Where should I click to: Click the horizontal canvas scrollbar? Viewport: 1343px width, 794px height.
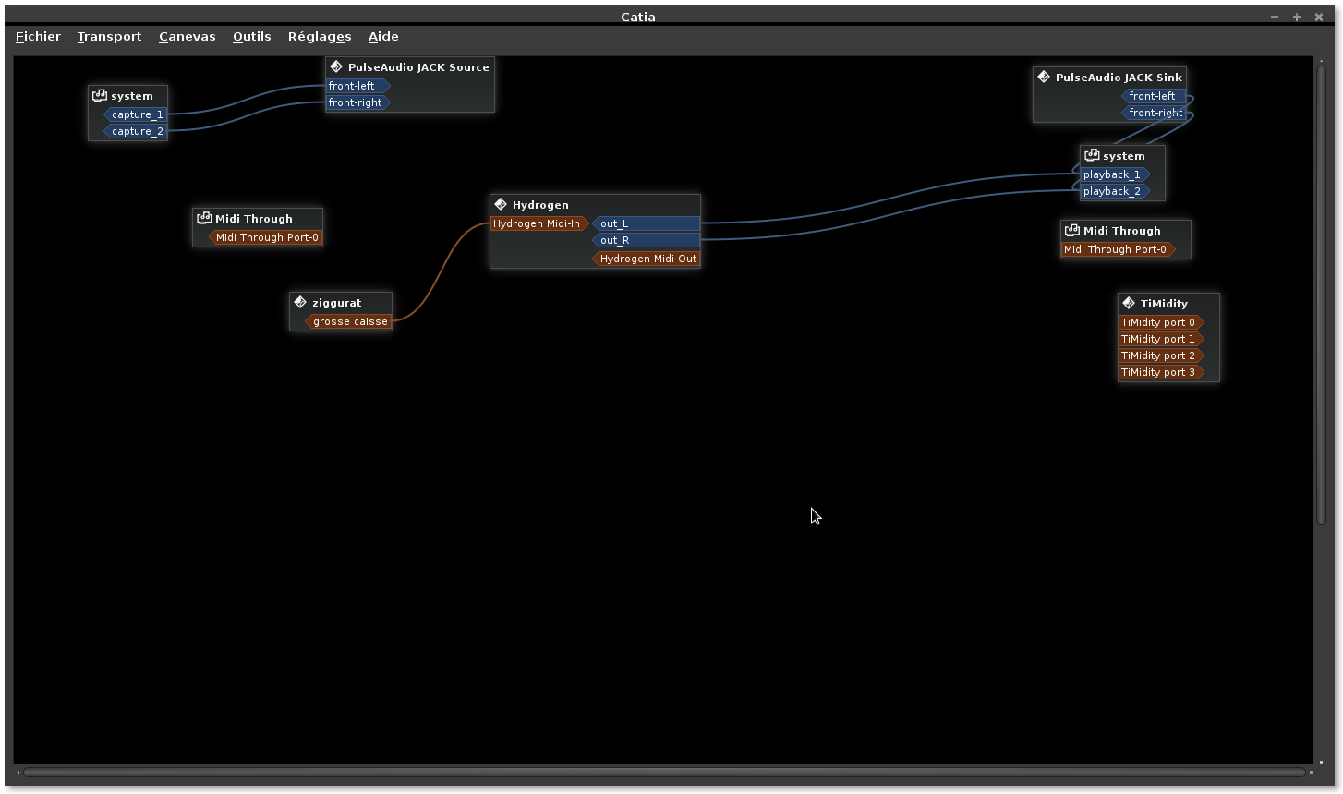coord(663,772)
